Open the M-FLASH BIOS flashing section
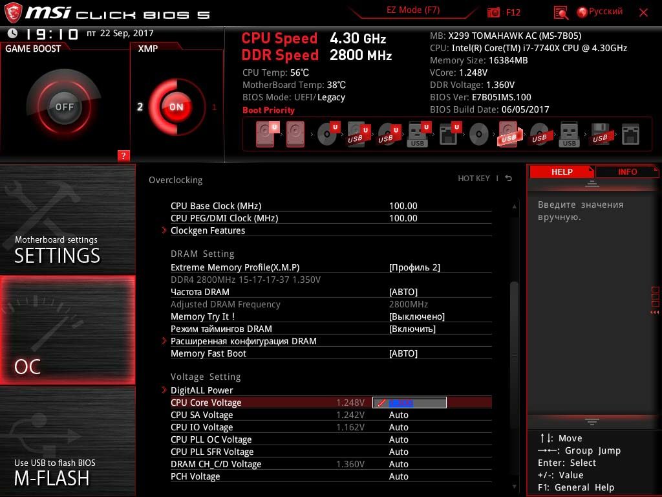 pos(67,441)
